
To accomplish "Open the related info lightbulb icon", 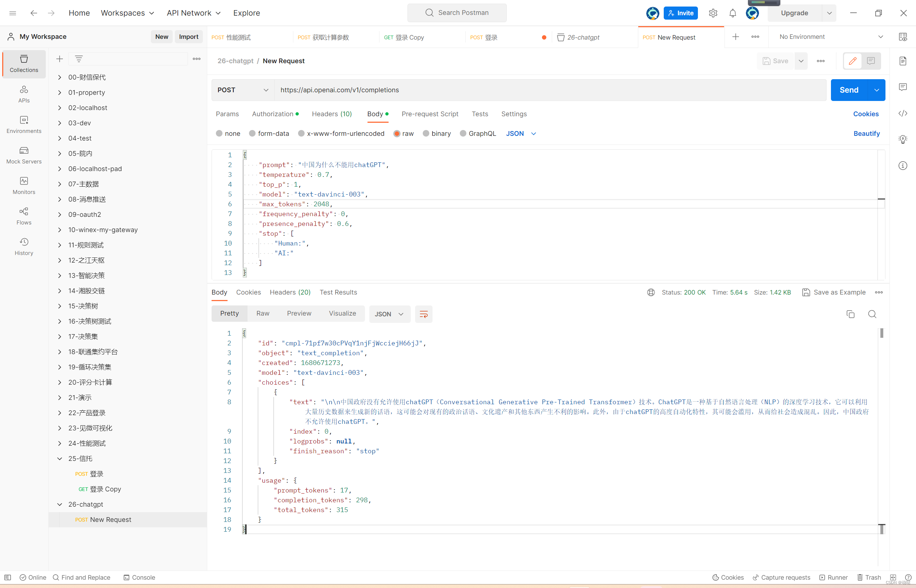I will (x=903, y=139).
